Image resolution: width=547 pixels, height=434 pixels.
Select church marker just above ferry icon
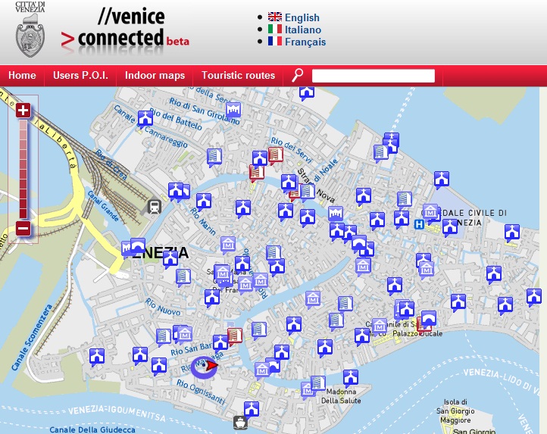click(252, 408)
